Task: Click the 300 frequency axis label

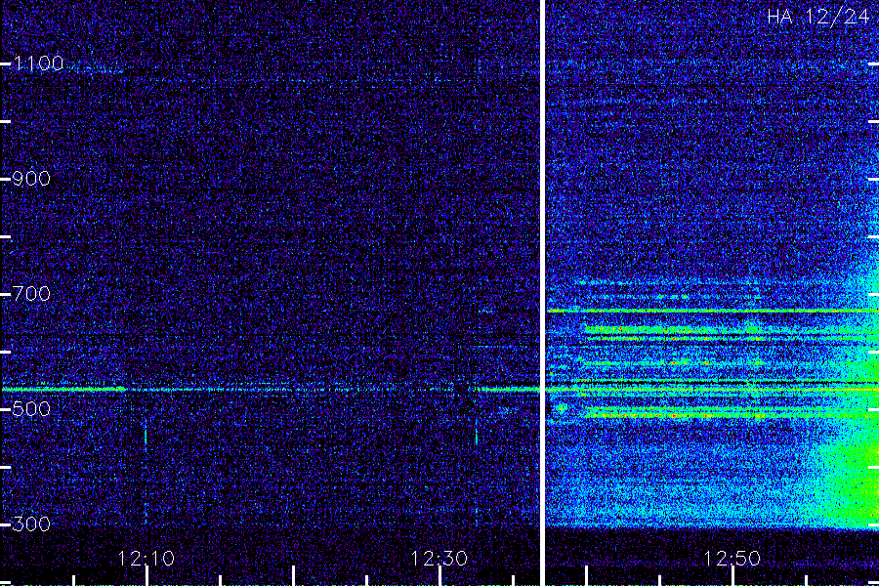Action: pyautogui.click(x=31, y=524)
